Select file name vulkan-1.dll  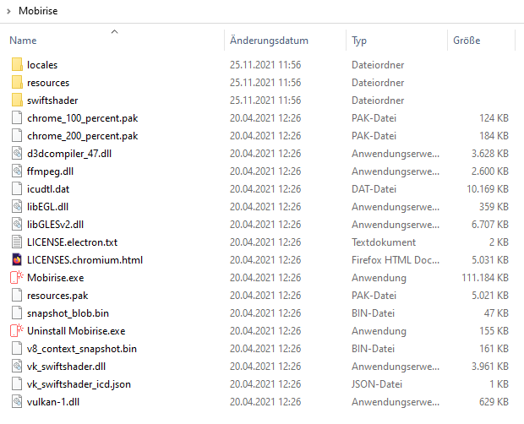pyautogui.click(x=53, y=402)
